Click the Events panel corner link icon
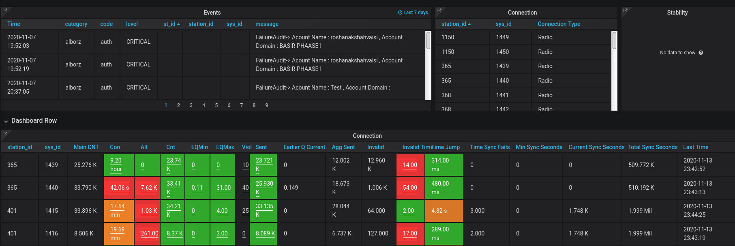The image size is (735, 246). (5, 10)
